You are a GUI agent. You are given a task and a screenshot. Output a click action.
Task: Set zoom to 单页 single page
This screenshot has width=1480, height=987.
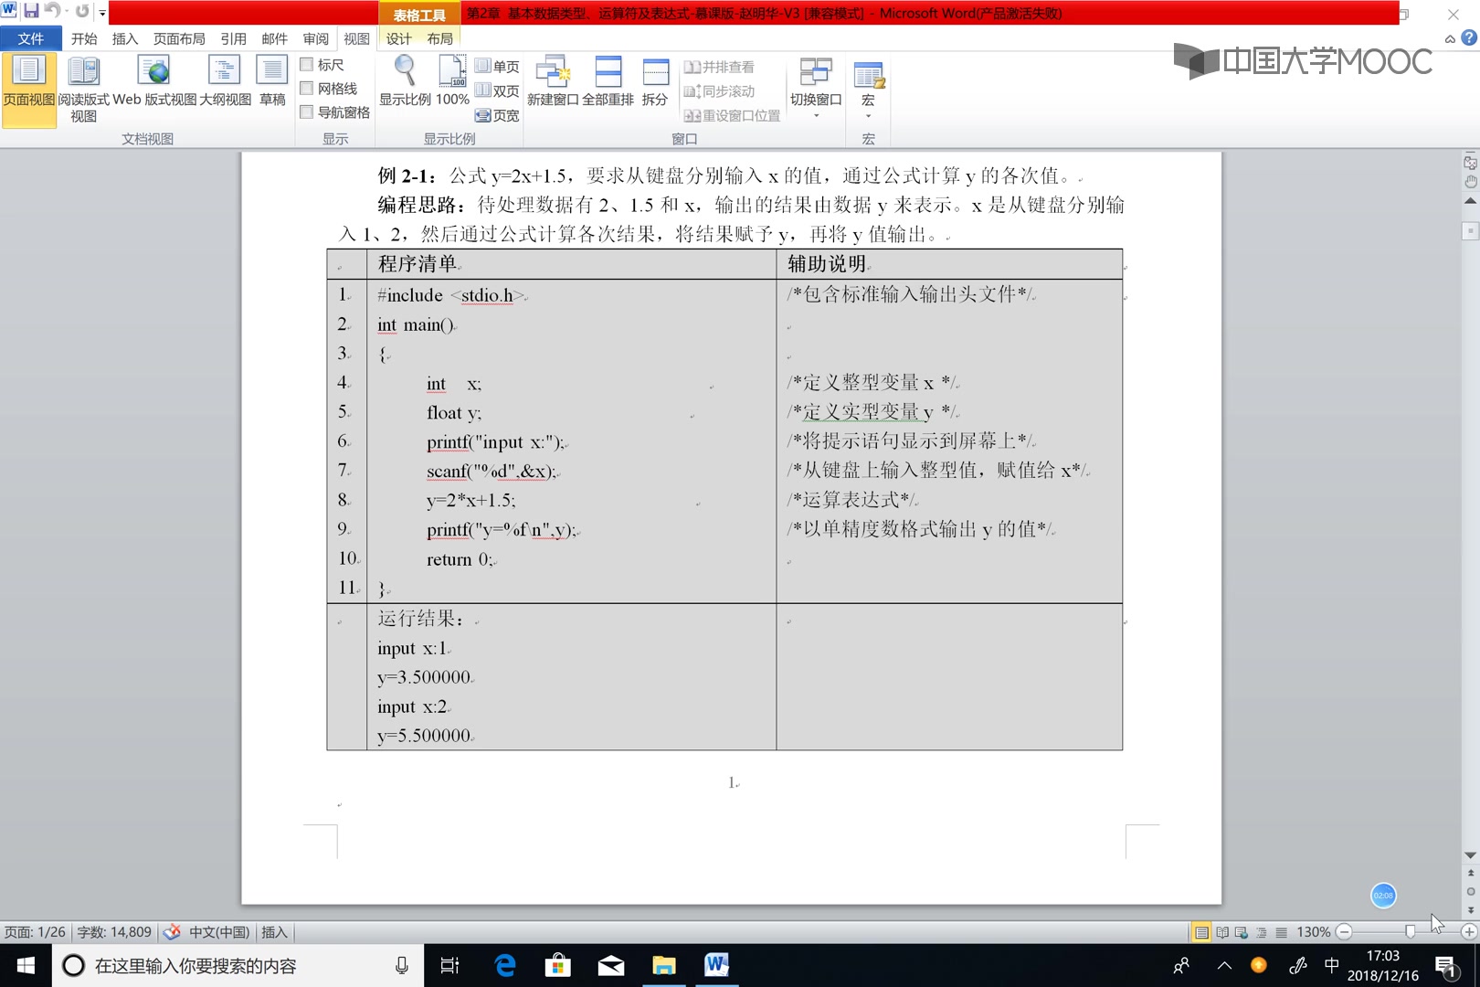tap(496, 65)
